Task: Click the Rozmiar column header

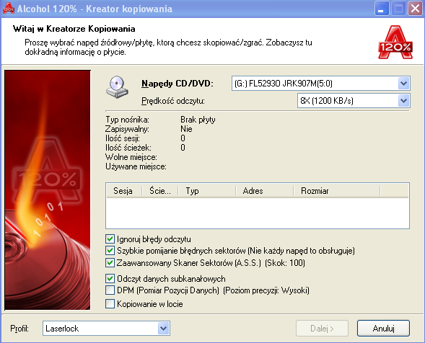Action: click(x=337, y=191)
